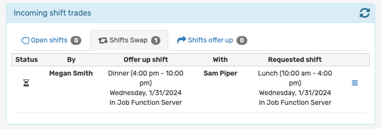This screenshot has width=381, height=129.
Task: Click the arrow icon beside Shifts offer up
Action: point(181,40)
